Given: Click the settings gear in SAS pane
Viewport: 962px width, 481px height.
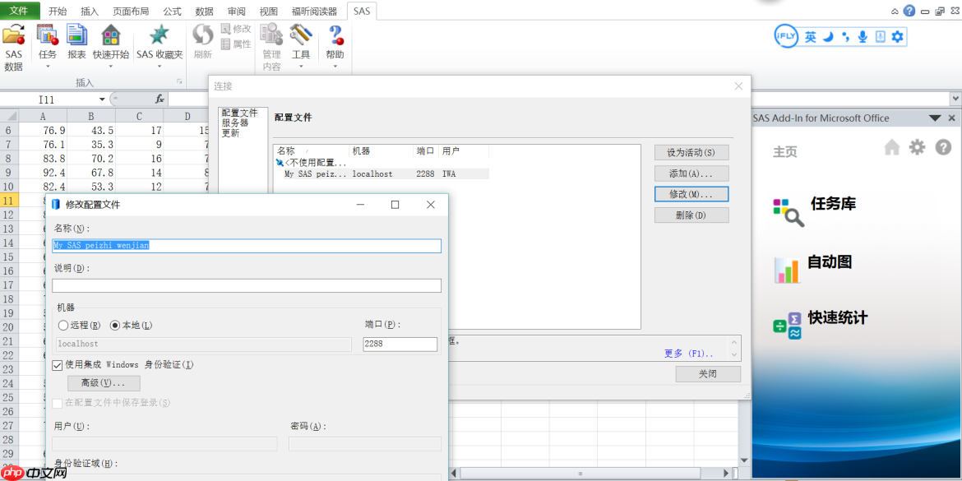Looking at the screenshot, I should pyautogui.click(x=917, y=147).
